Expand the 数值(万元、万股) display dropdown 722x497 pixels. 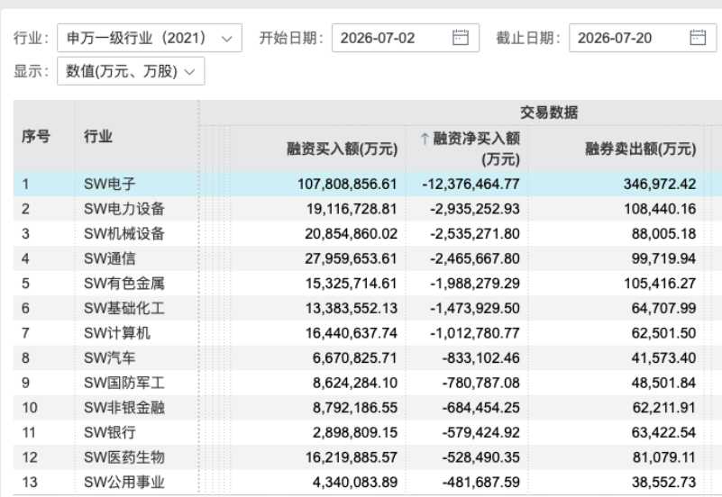coord(131,71)
